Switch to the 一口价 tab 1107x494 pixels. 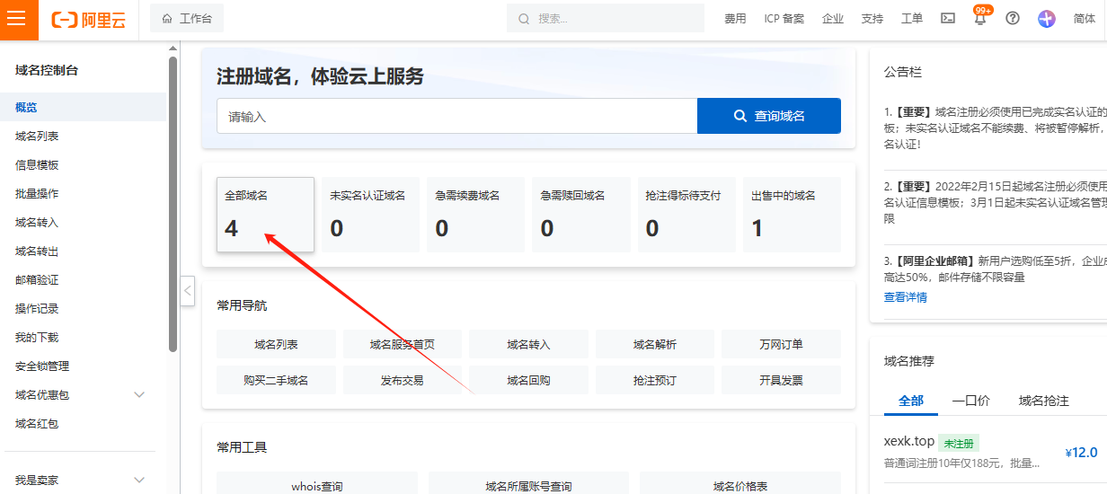coord(970,401)
